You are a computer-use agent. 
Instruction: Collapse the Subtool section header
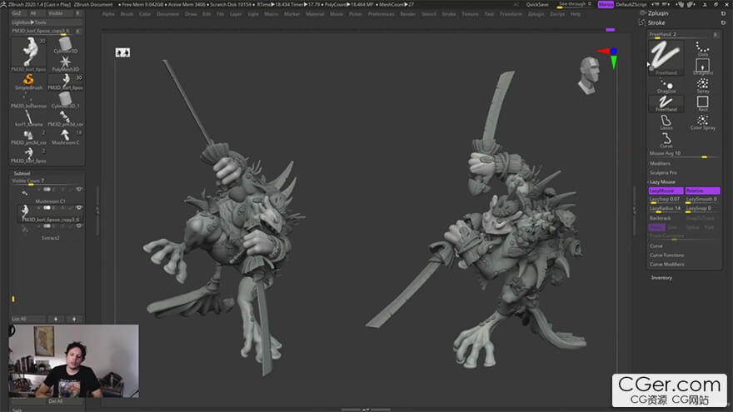click(22, 173)
